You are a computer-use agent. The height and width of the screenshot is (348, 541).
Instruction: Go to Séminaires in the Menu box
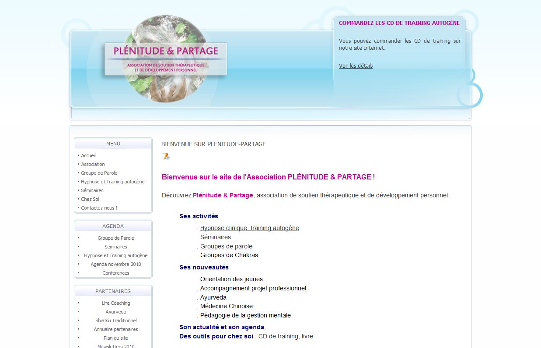[x=92, y=190]
